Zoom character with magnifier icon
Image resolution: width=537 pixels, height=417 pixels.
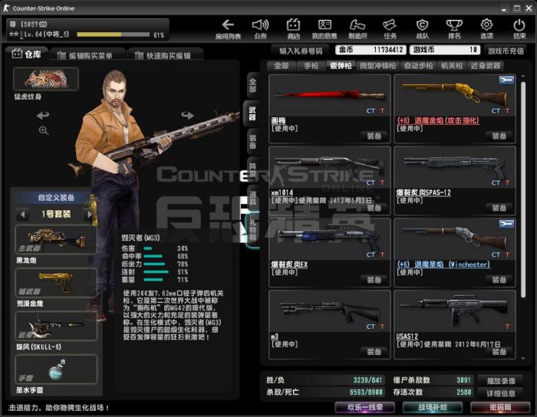(44, 130)
